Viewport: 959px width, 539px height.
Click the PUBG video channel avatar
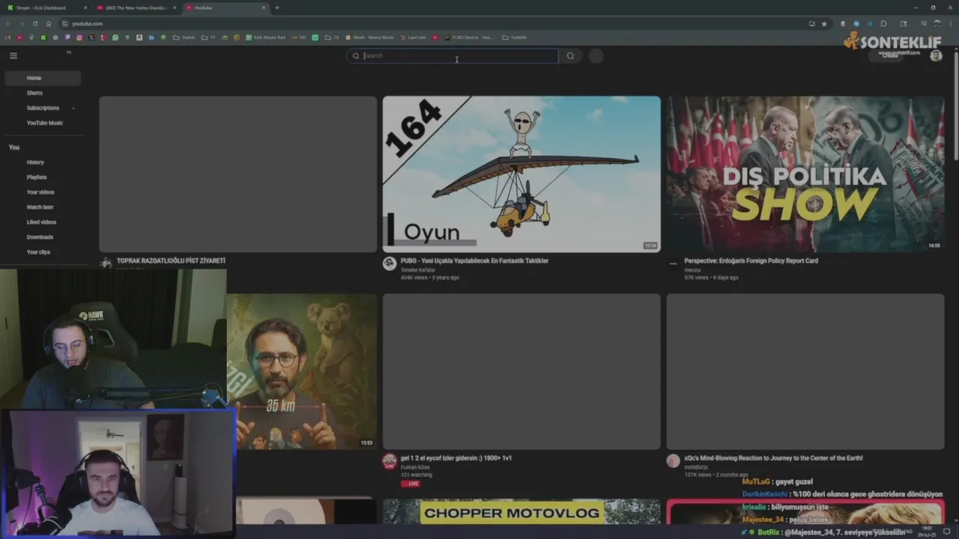389,264
